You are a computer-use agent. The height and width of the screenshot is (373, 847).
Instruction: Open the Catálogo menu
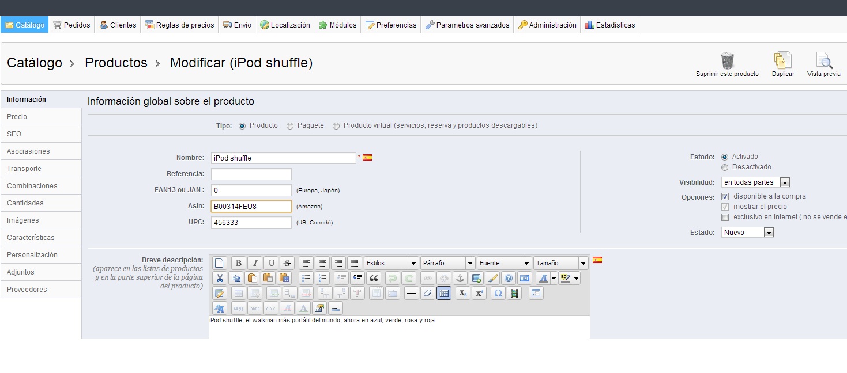tap(25, 25)
